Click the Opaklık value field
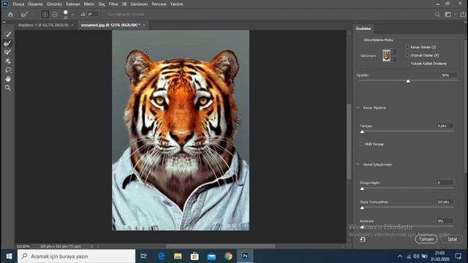 [448, 75]
